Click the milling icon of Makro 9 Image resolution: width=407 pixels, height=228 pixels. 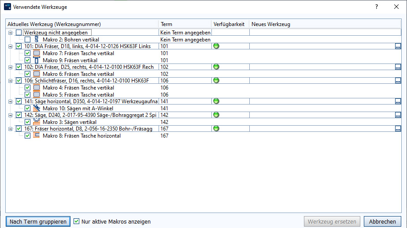tap(37, 60)
